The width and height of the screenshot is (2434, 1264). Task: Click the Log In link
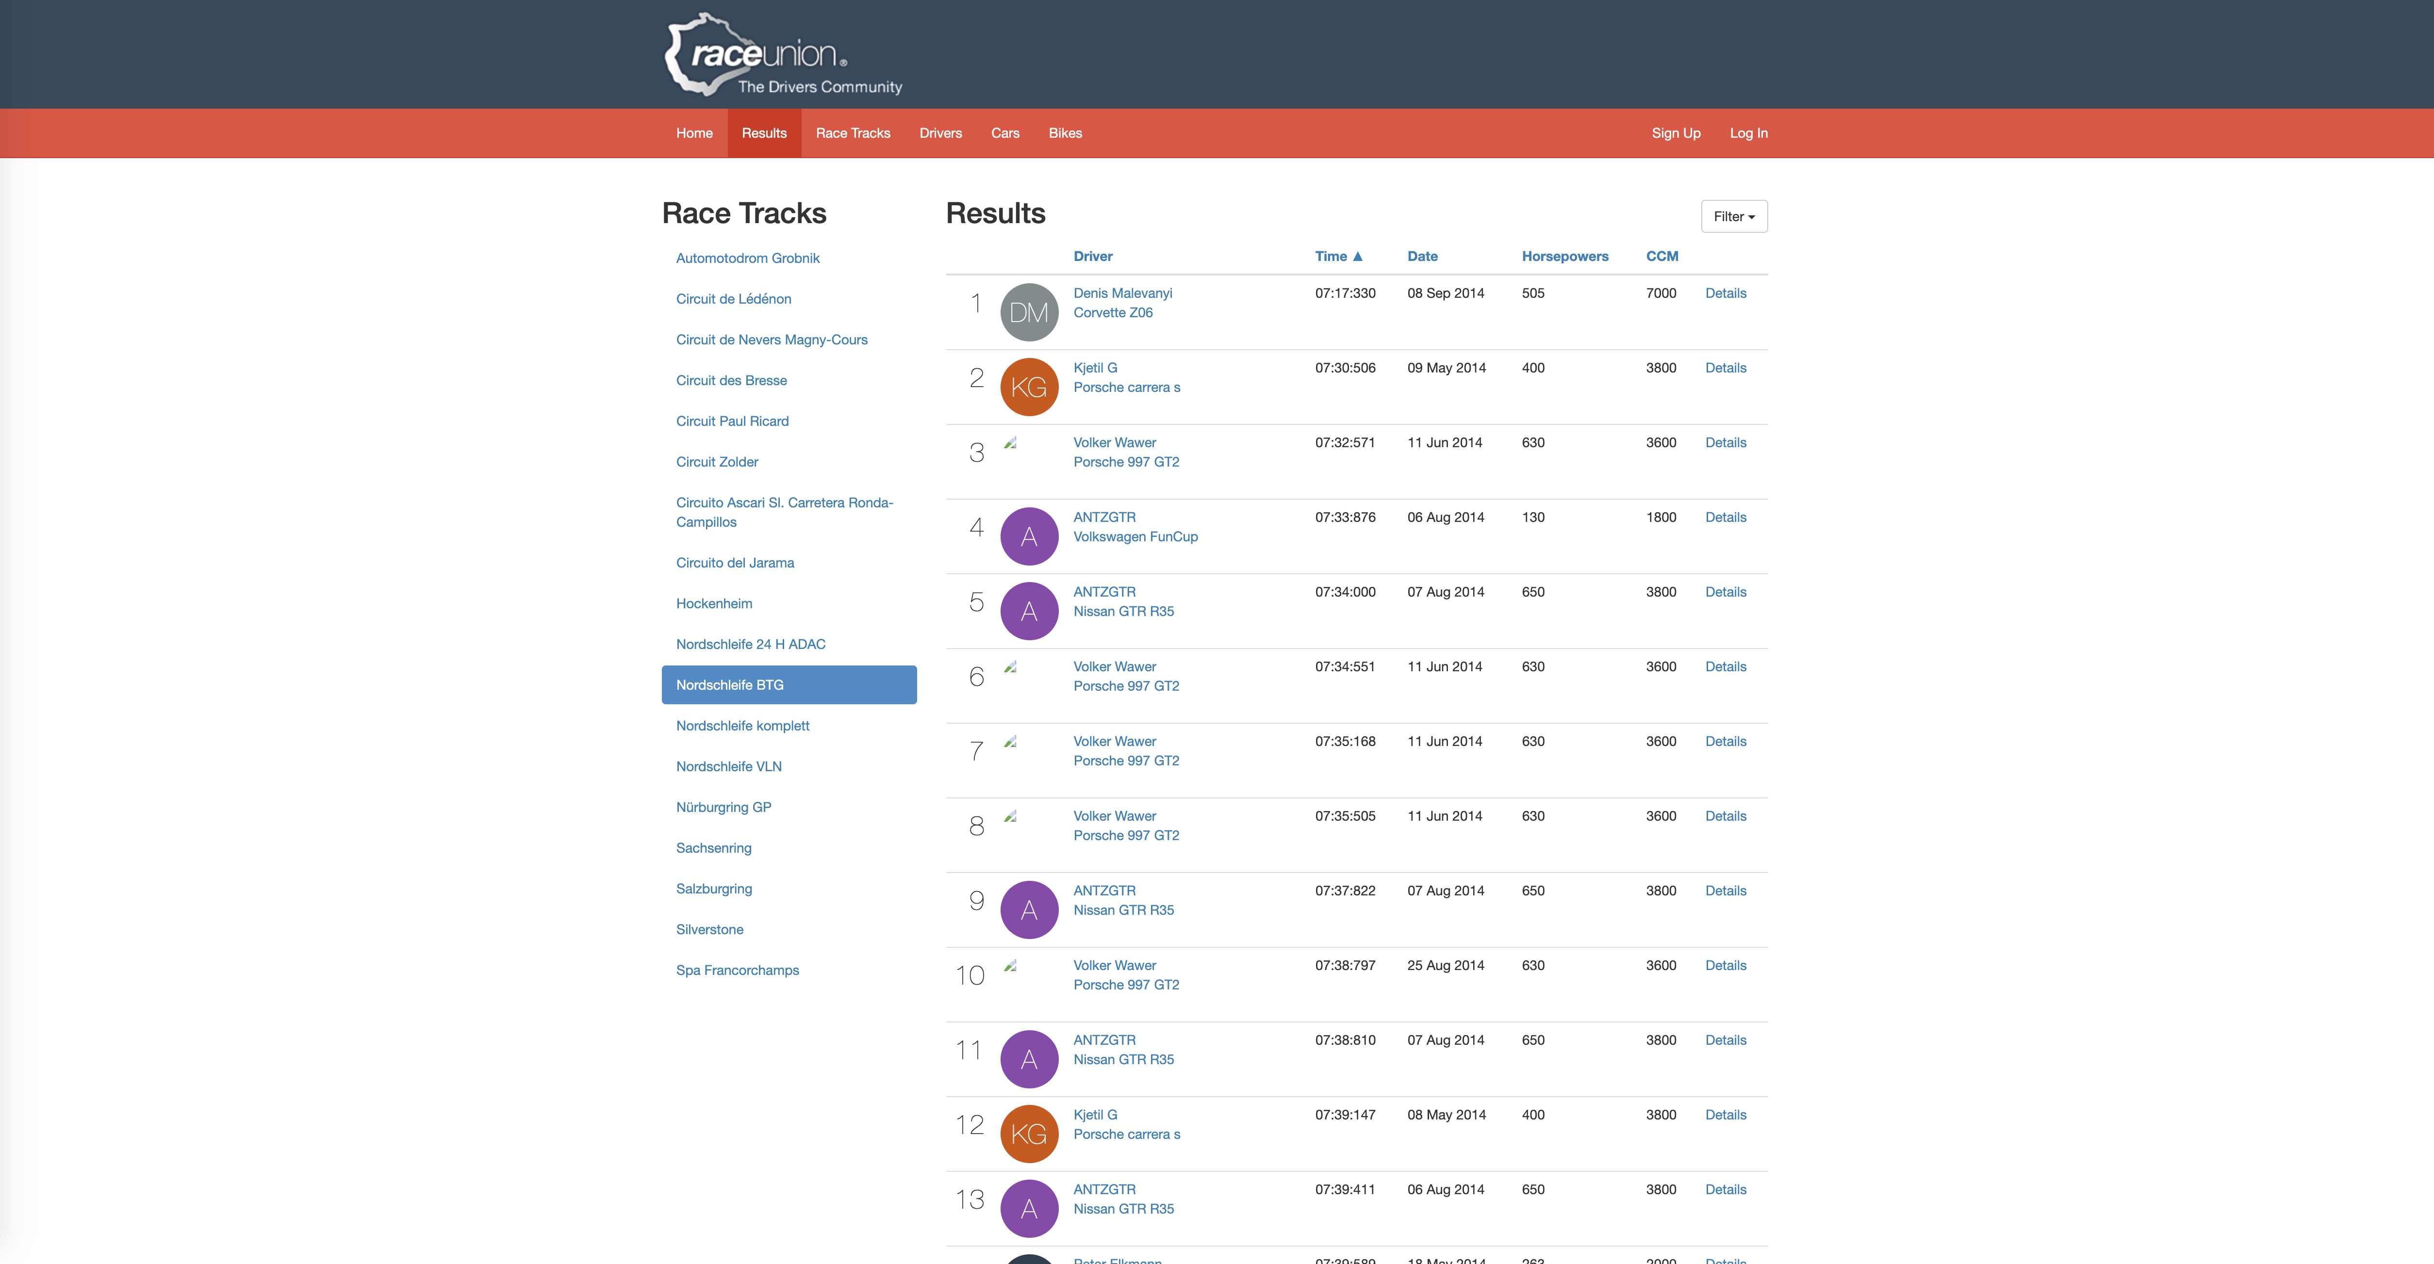click(x=1748, y=133)
